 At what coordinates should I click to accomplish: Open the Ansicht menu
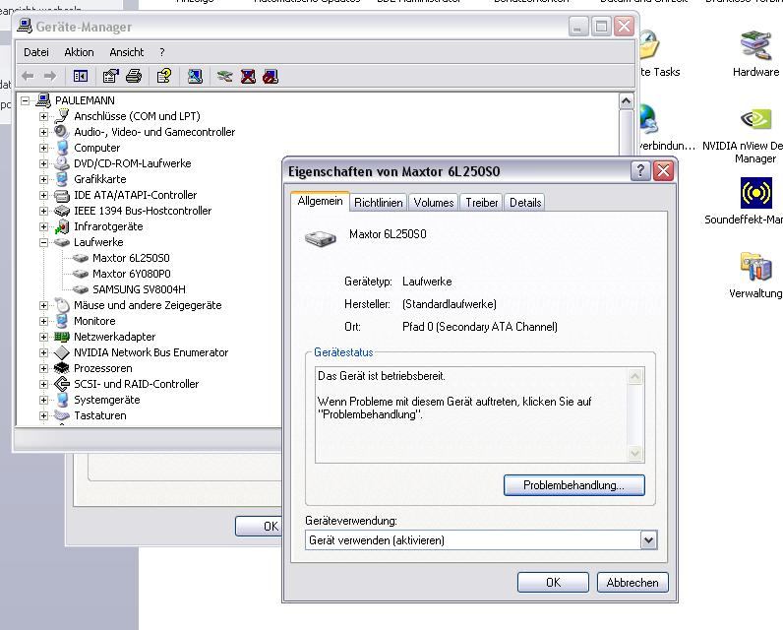(126, 52)
